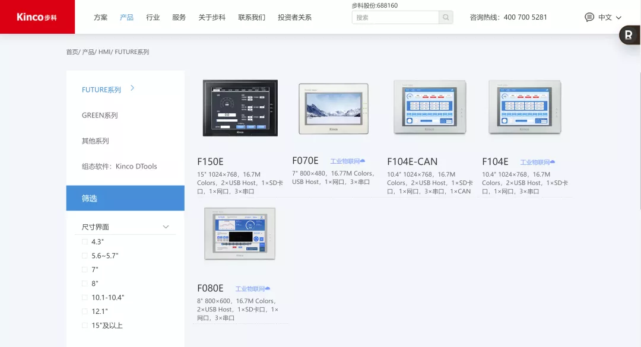
Task: Click the 咨询热线 400 700 5281 text
Action: point(508,17)
